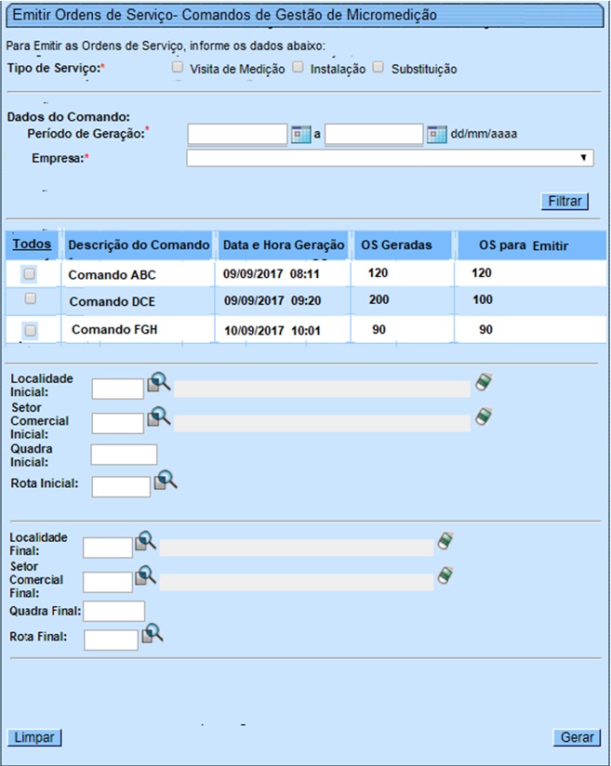
Task: Focus the Período de Geração start date field
Action: [237, 134]
